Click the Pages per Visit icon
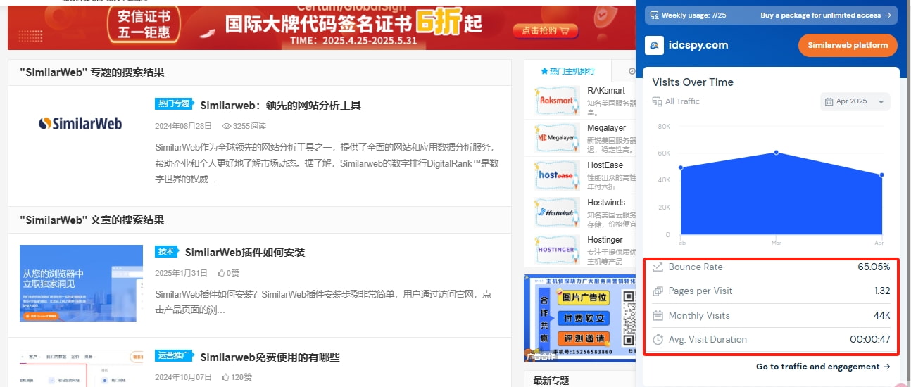911x387 pixels. [x=658, y=291]
